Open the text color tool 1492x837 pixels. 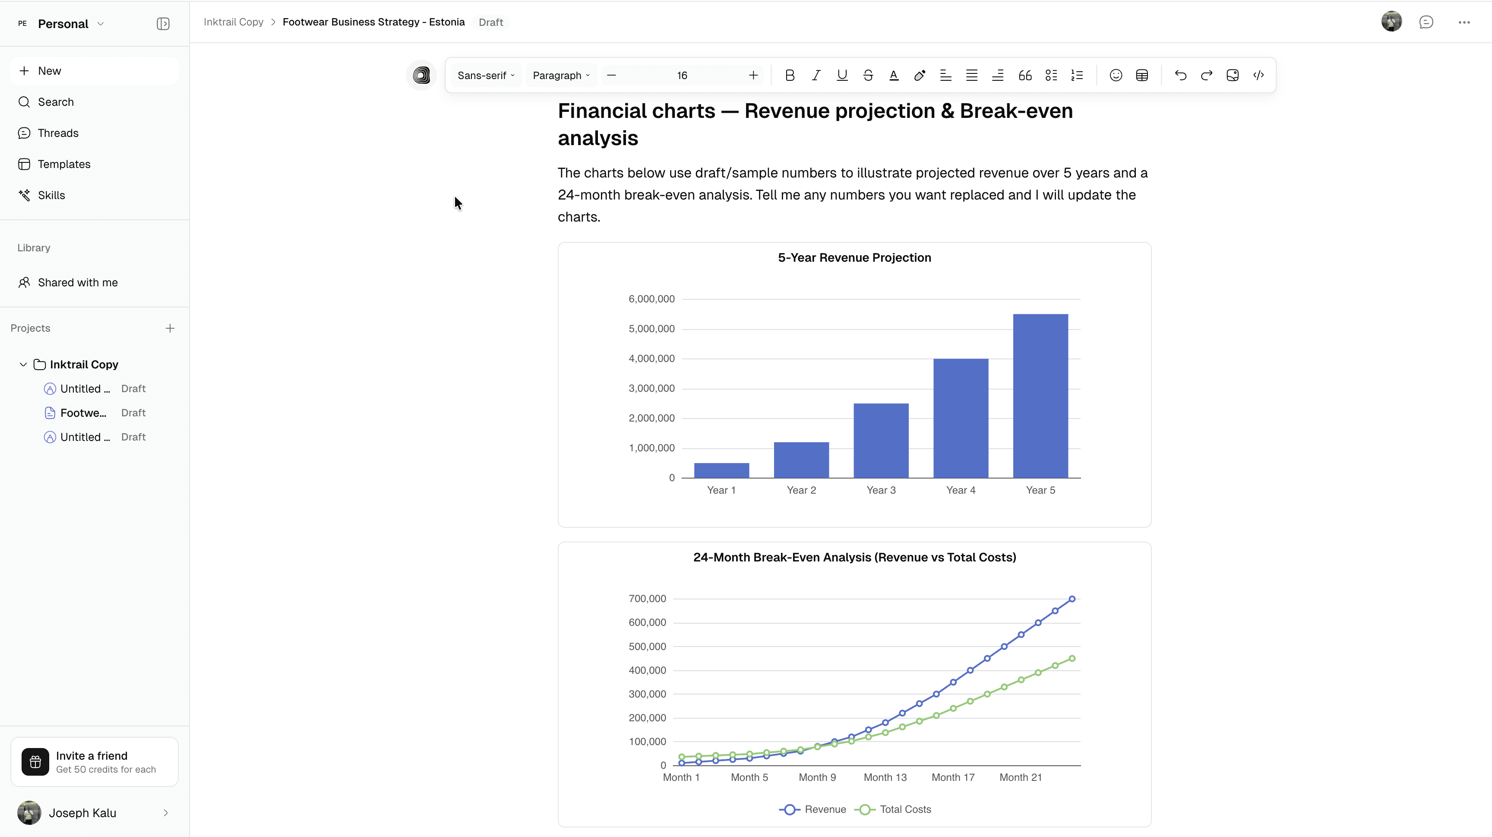(x=893, y=75)
